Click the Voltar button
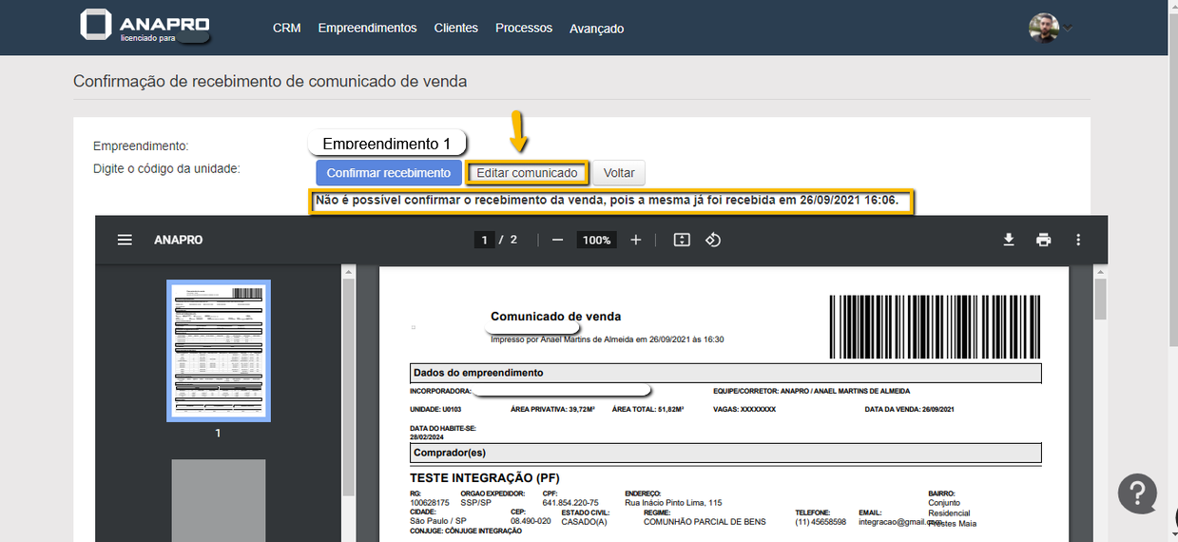The image size is (1178, 542). [619, 173]
